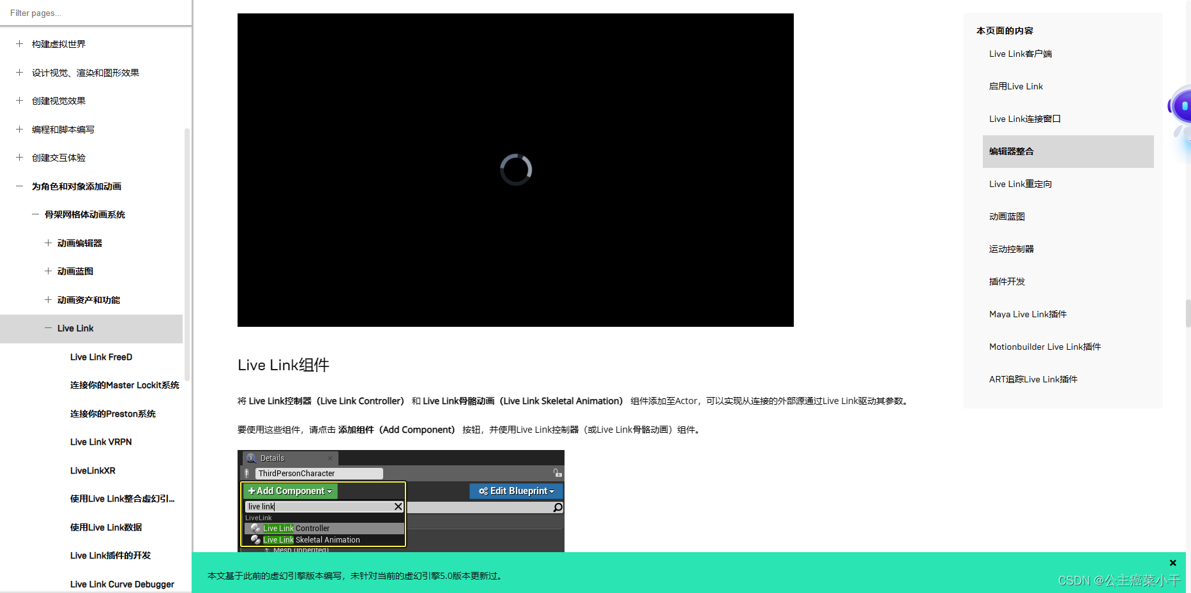Open the Live Link FreeD page
The image size is (1191, 593).
pyautogui.click(x=101, y=357)
